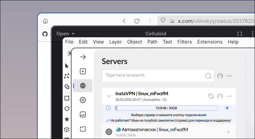Click the 'Не работает?' support hint line
Viewport: 255px width, 139px height.
[169, 121]
